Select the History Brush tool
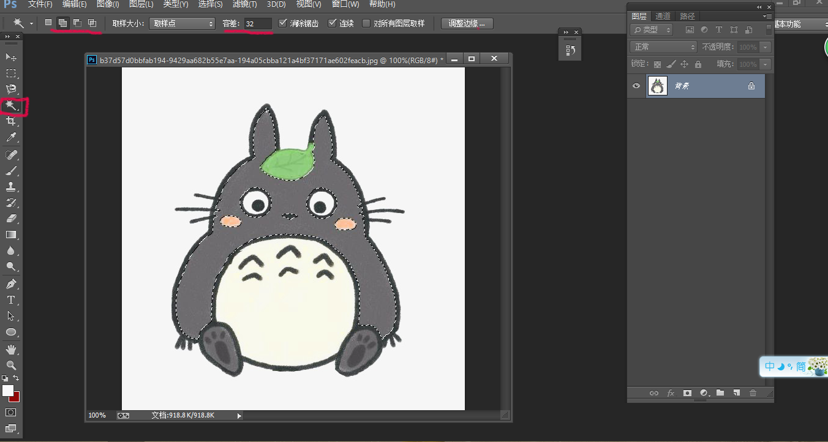 click(11, 203)
